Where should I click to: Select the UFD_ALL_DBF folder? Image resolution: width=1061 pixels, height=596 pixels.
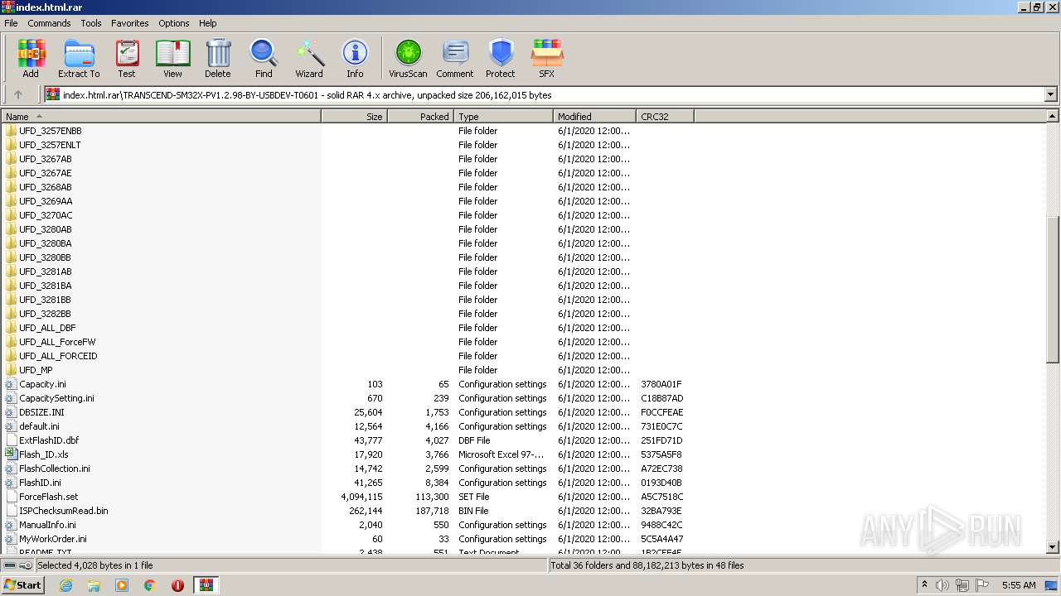(x=47, y=328)
